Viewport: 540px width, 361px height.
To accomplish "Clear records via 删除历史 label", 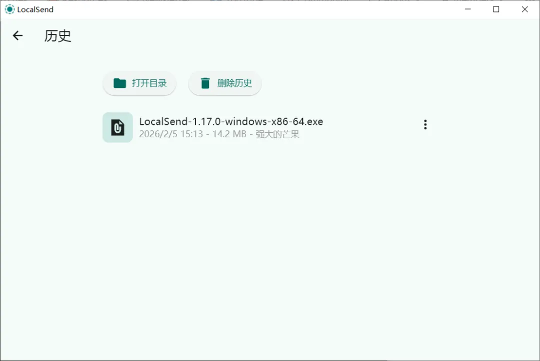I will coord(234,83).
